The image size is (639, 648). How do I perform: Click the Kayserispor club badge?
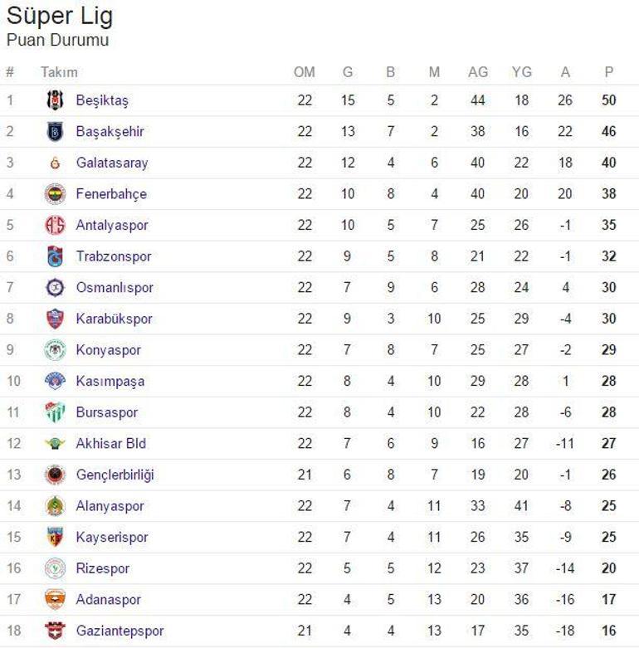click(55, 537)
